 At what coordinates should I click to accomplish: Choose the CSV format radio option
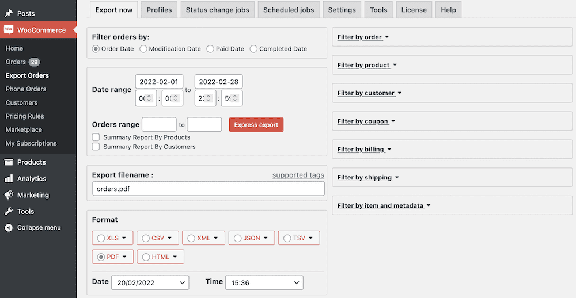click(146, 238)
